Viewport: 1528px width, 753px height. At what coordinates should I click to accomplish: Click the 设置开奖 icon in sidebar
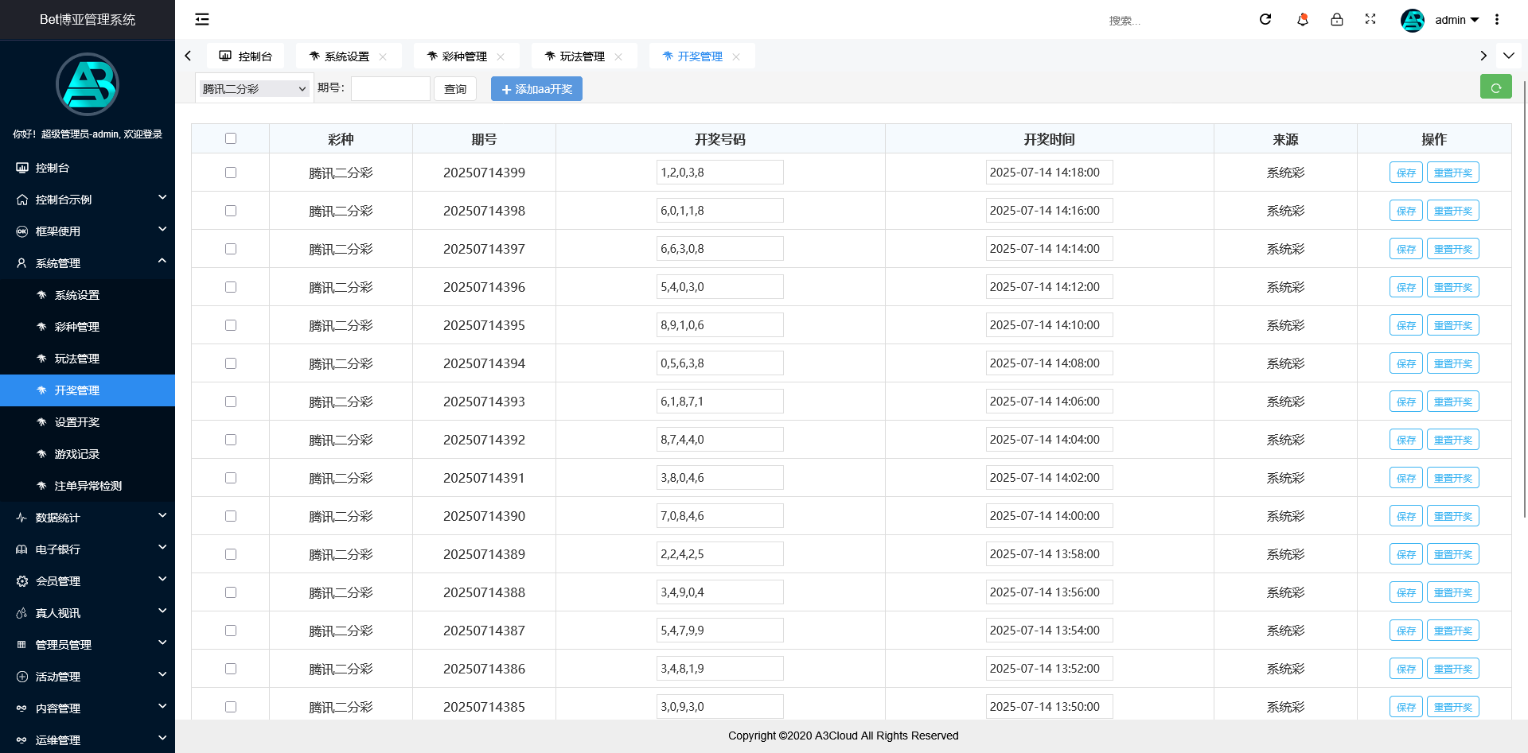coord(41,422)
